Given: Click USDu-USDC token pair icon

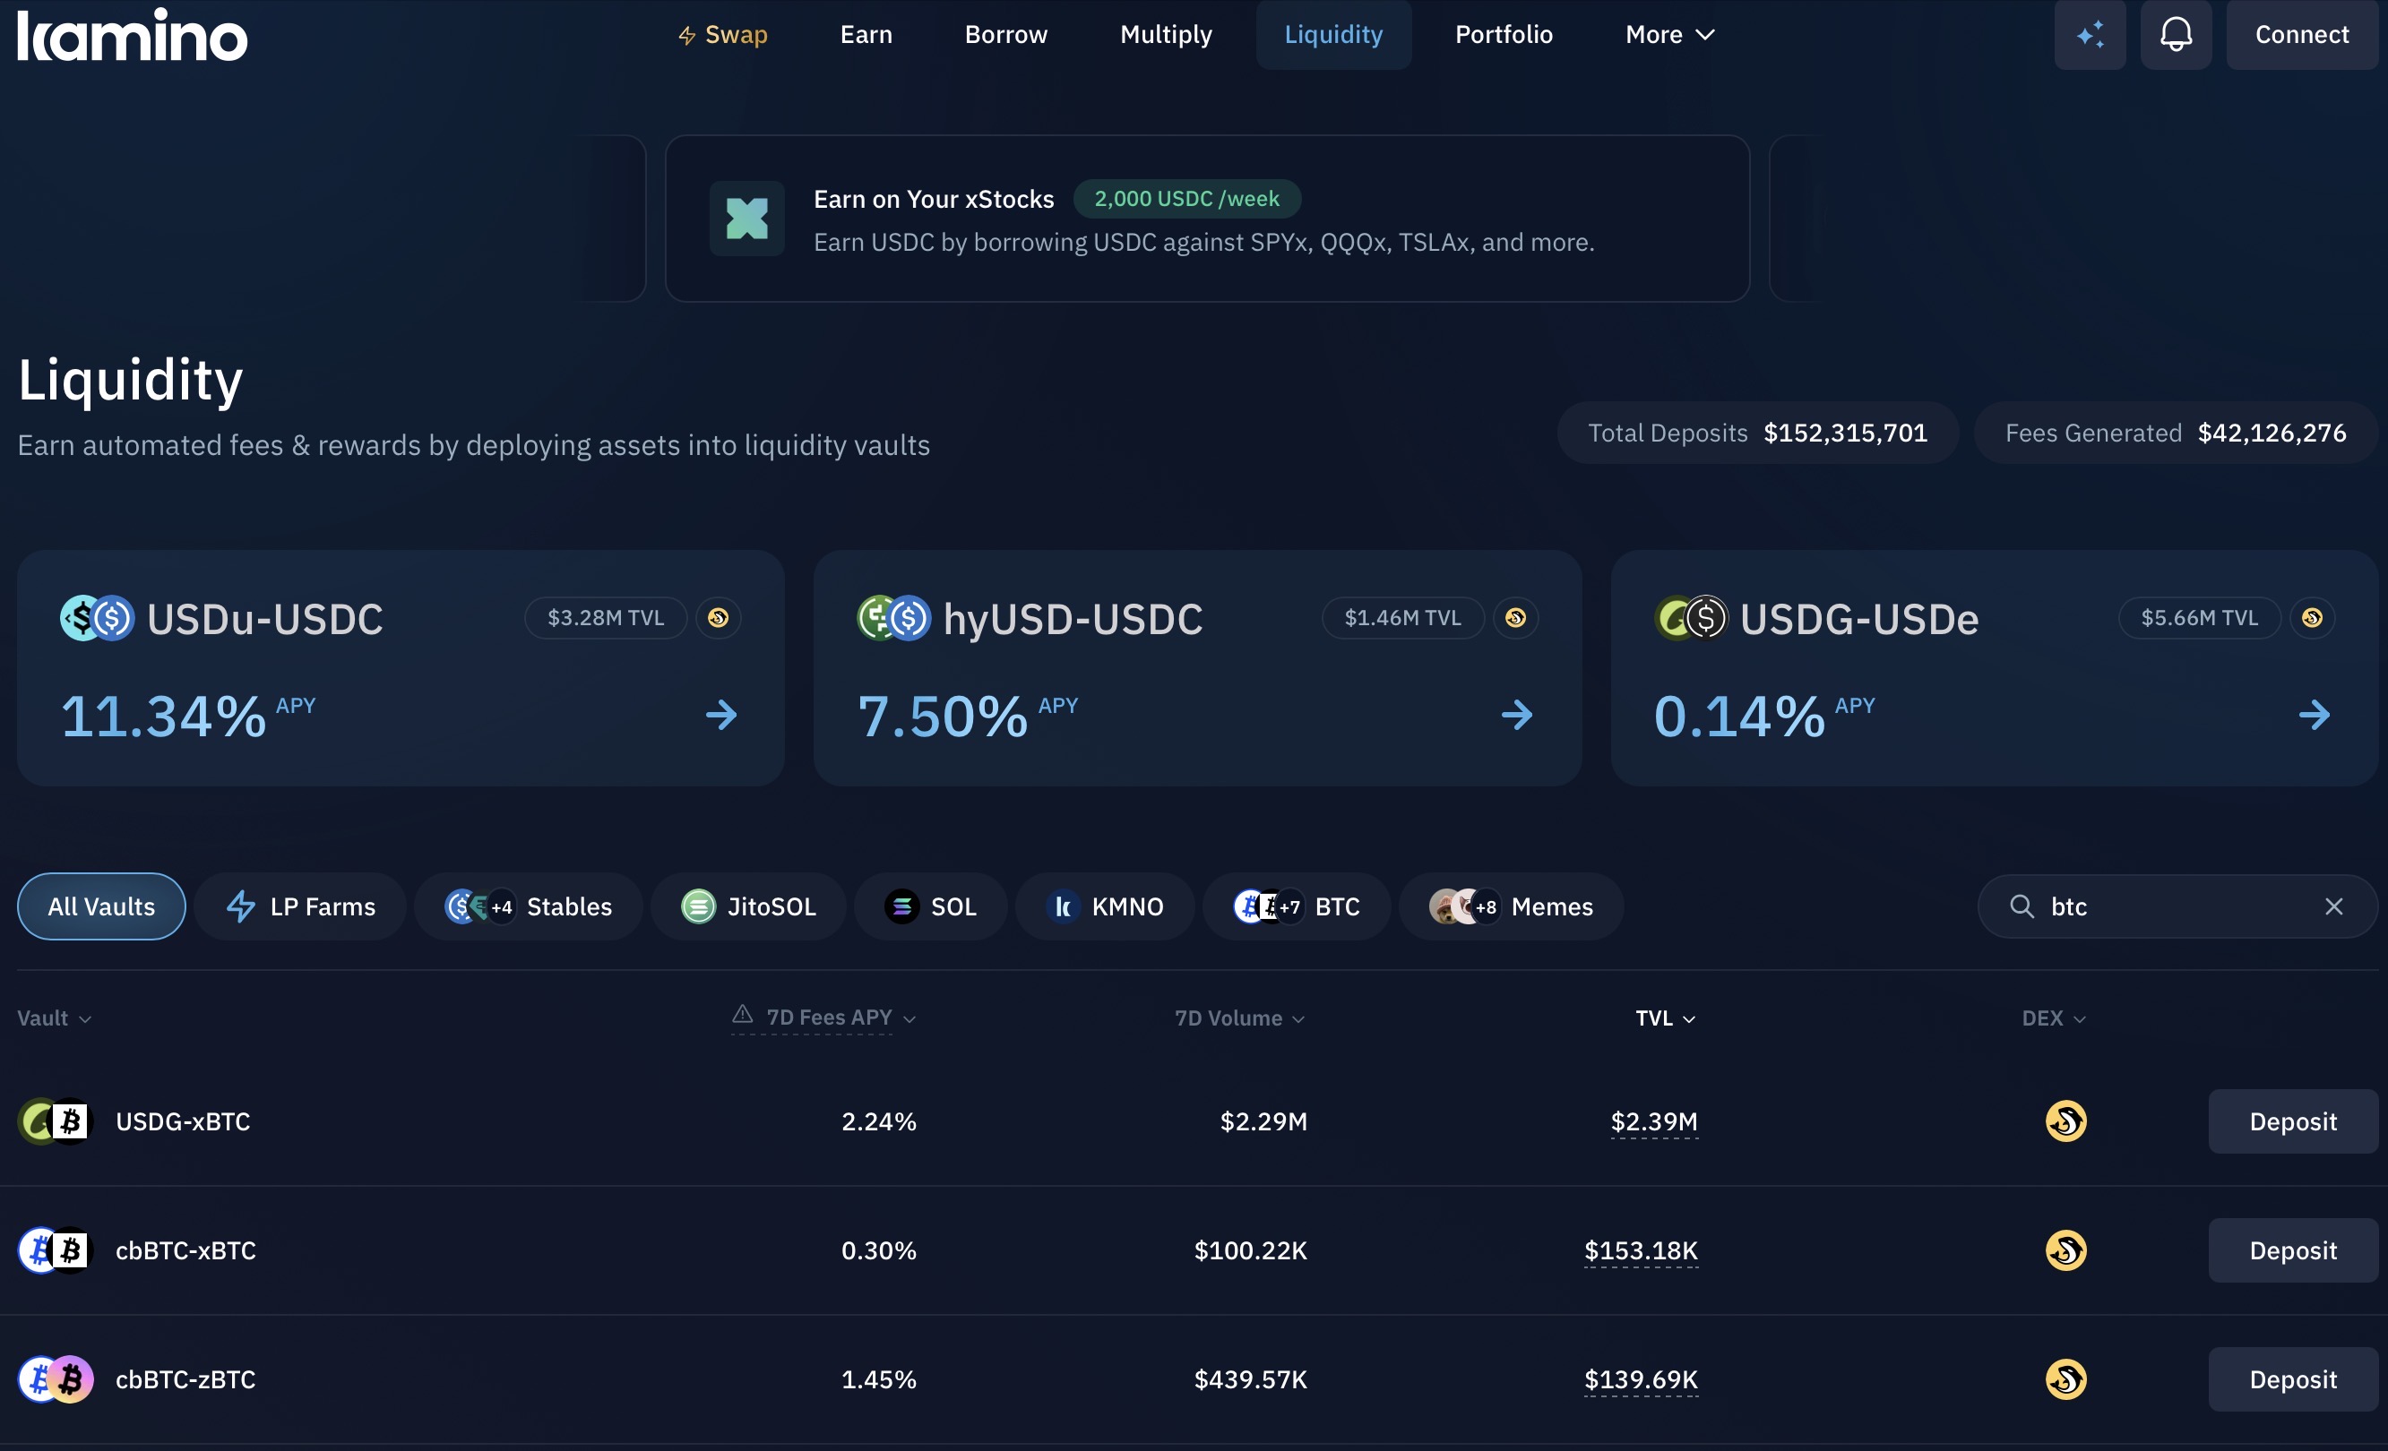Looking at the screenshot, I should [x=97, y=618].
